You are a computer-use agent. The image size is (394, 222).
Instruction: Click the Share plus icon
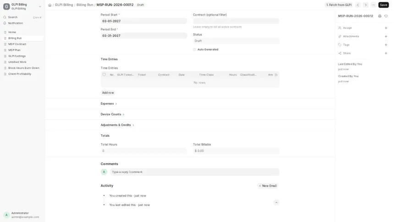tap(386, 53)
